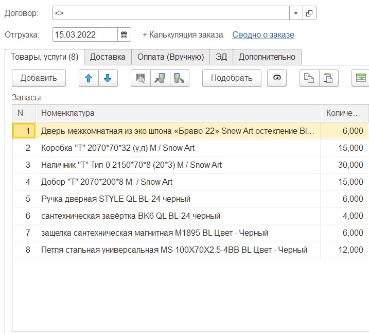The image size is (369, 334).
Task: Open calendar picker for Отгрузка date
Action: pyautogui.click(x=124, y=35)
